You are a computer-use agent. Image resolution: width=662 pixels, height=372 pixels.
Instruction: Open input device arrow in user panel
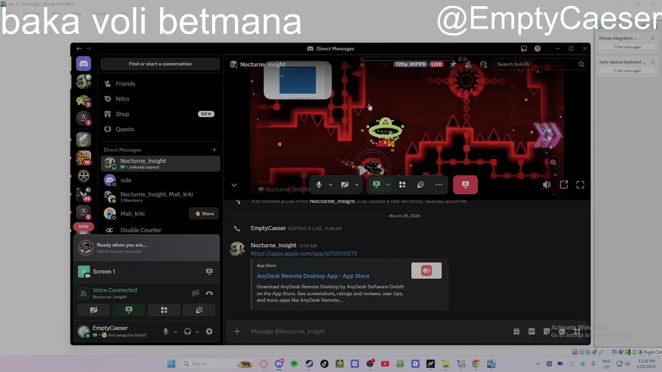(175, 332)
